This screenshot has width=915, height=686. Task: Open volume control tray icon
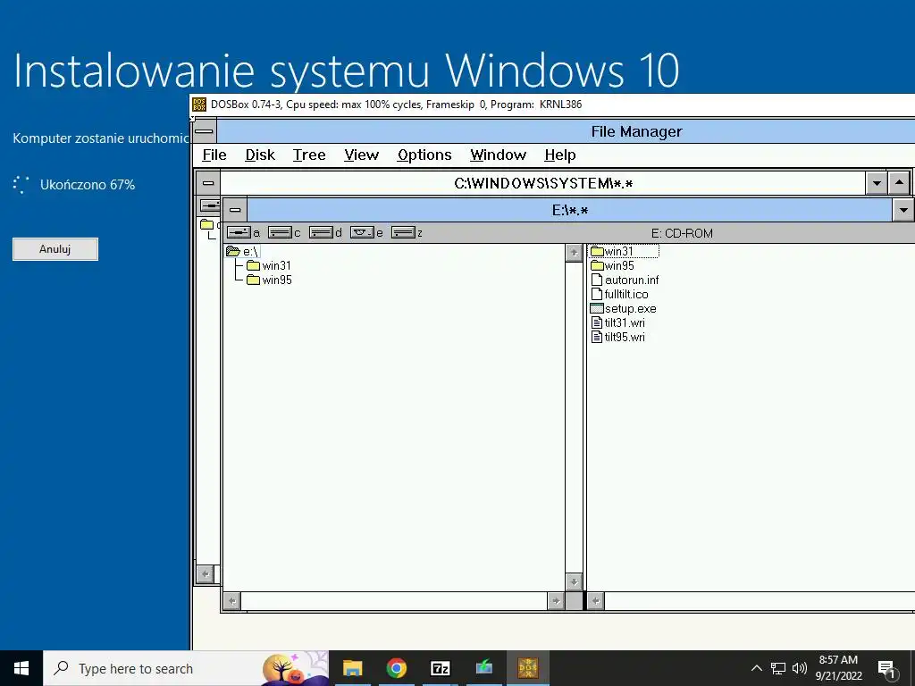point(800,668)
